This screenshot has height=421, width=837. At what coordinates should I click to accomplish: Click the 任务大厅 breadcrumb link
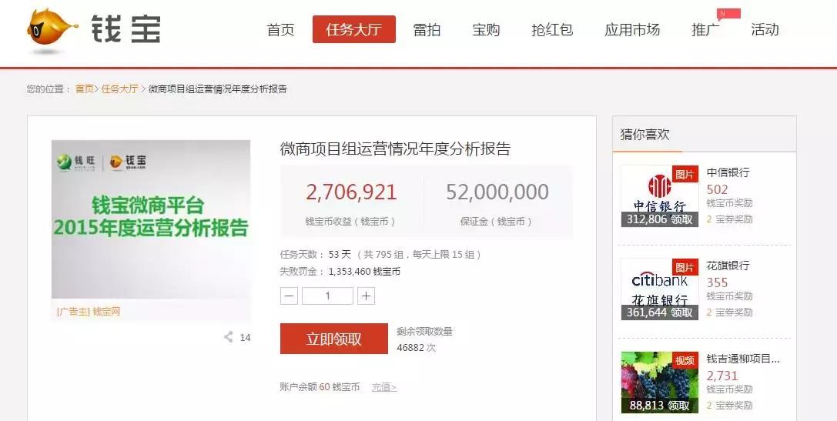(x=119, y=89)
